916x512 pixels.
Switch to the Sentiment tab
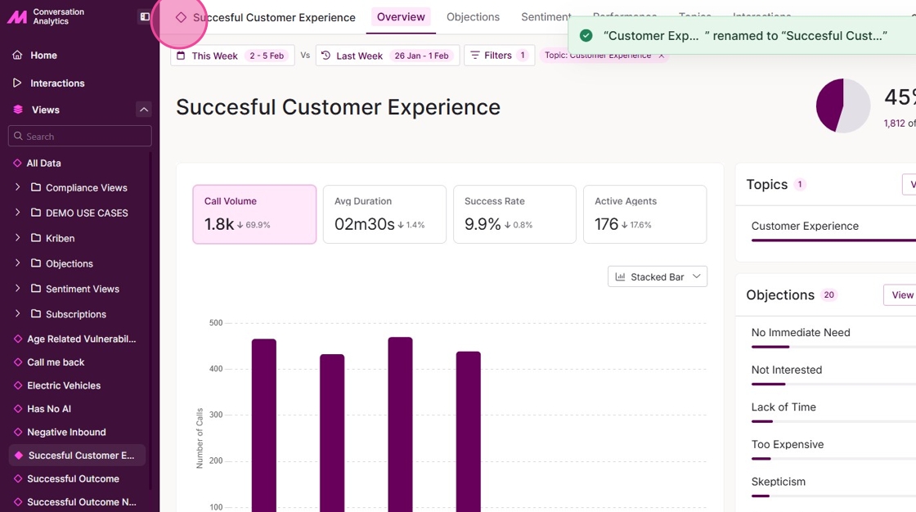point(546,17)
